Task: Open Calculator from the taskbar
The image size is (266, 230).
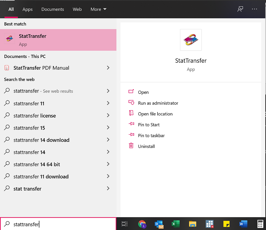Action: pyautogui.click(x=260, y=224)
